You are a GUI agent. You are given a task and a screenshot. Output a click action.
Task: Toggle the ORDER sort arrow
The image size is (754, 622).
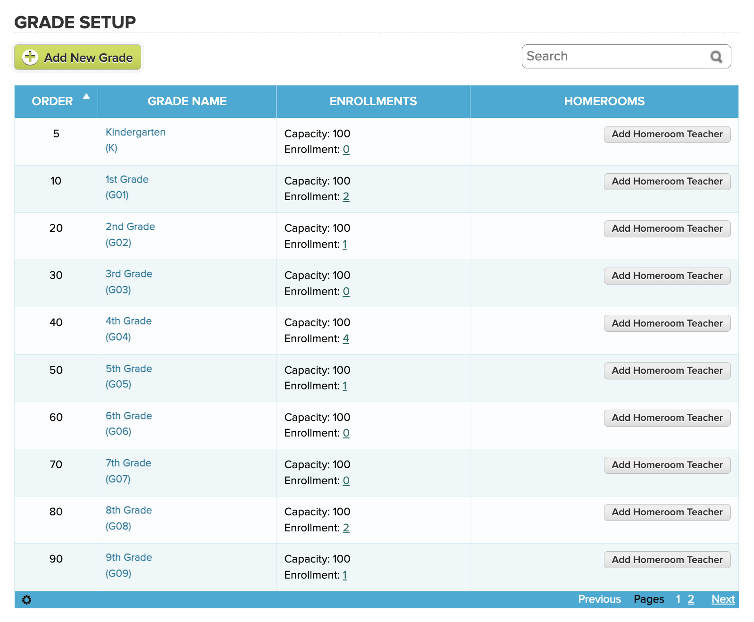pos(86,96)
